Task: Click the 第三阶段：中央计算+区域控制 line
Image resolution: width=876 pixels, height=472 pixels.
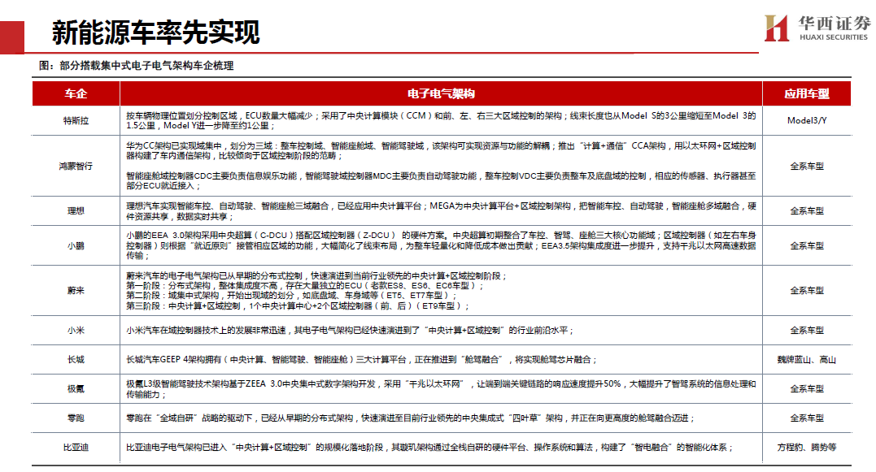Action: pyautogui.click(x=297, y=305)
